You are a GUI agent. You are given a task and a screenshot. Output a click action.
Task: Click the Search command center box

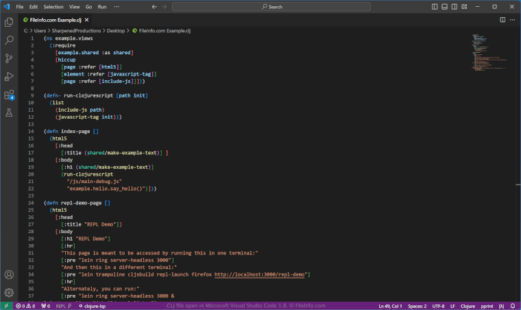pos(271,6)
